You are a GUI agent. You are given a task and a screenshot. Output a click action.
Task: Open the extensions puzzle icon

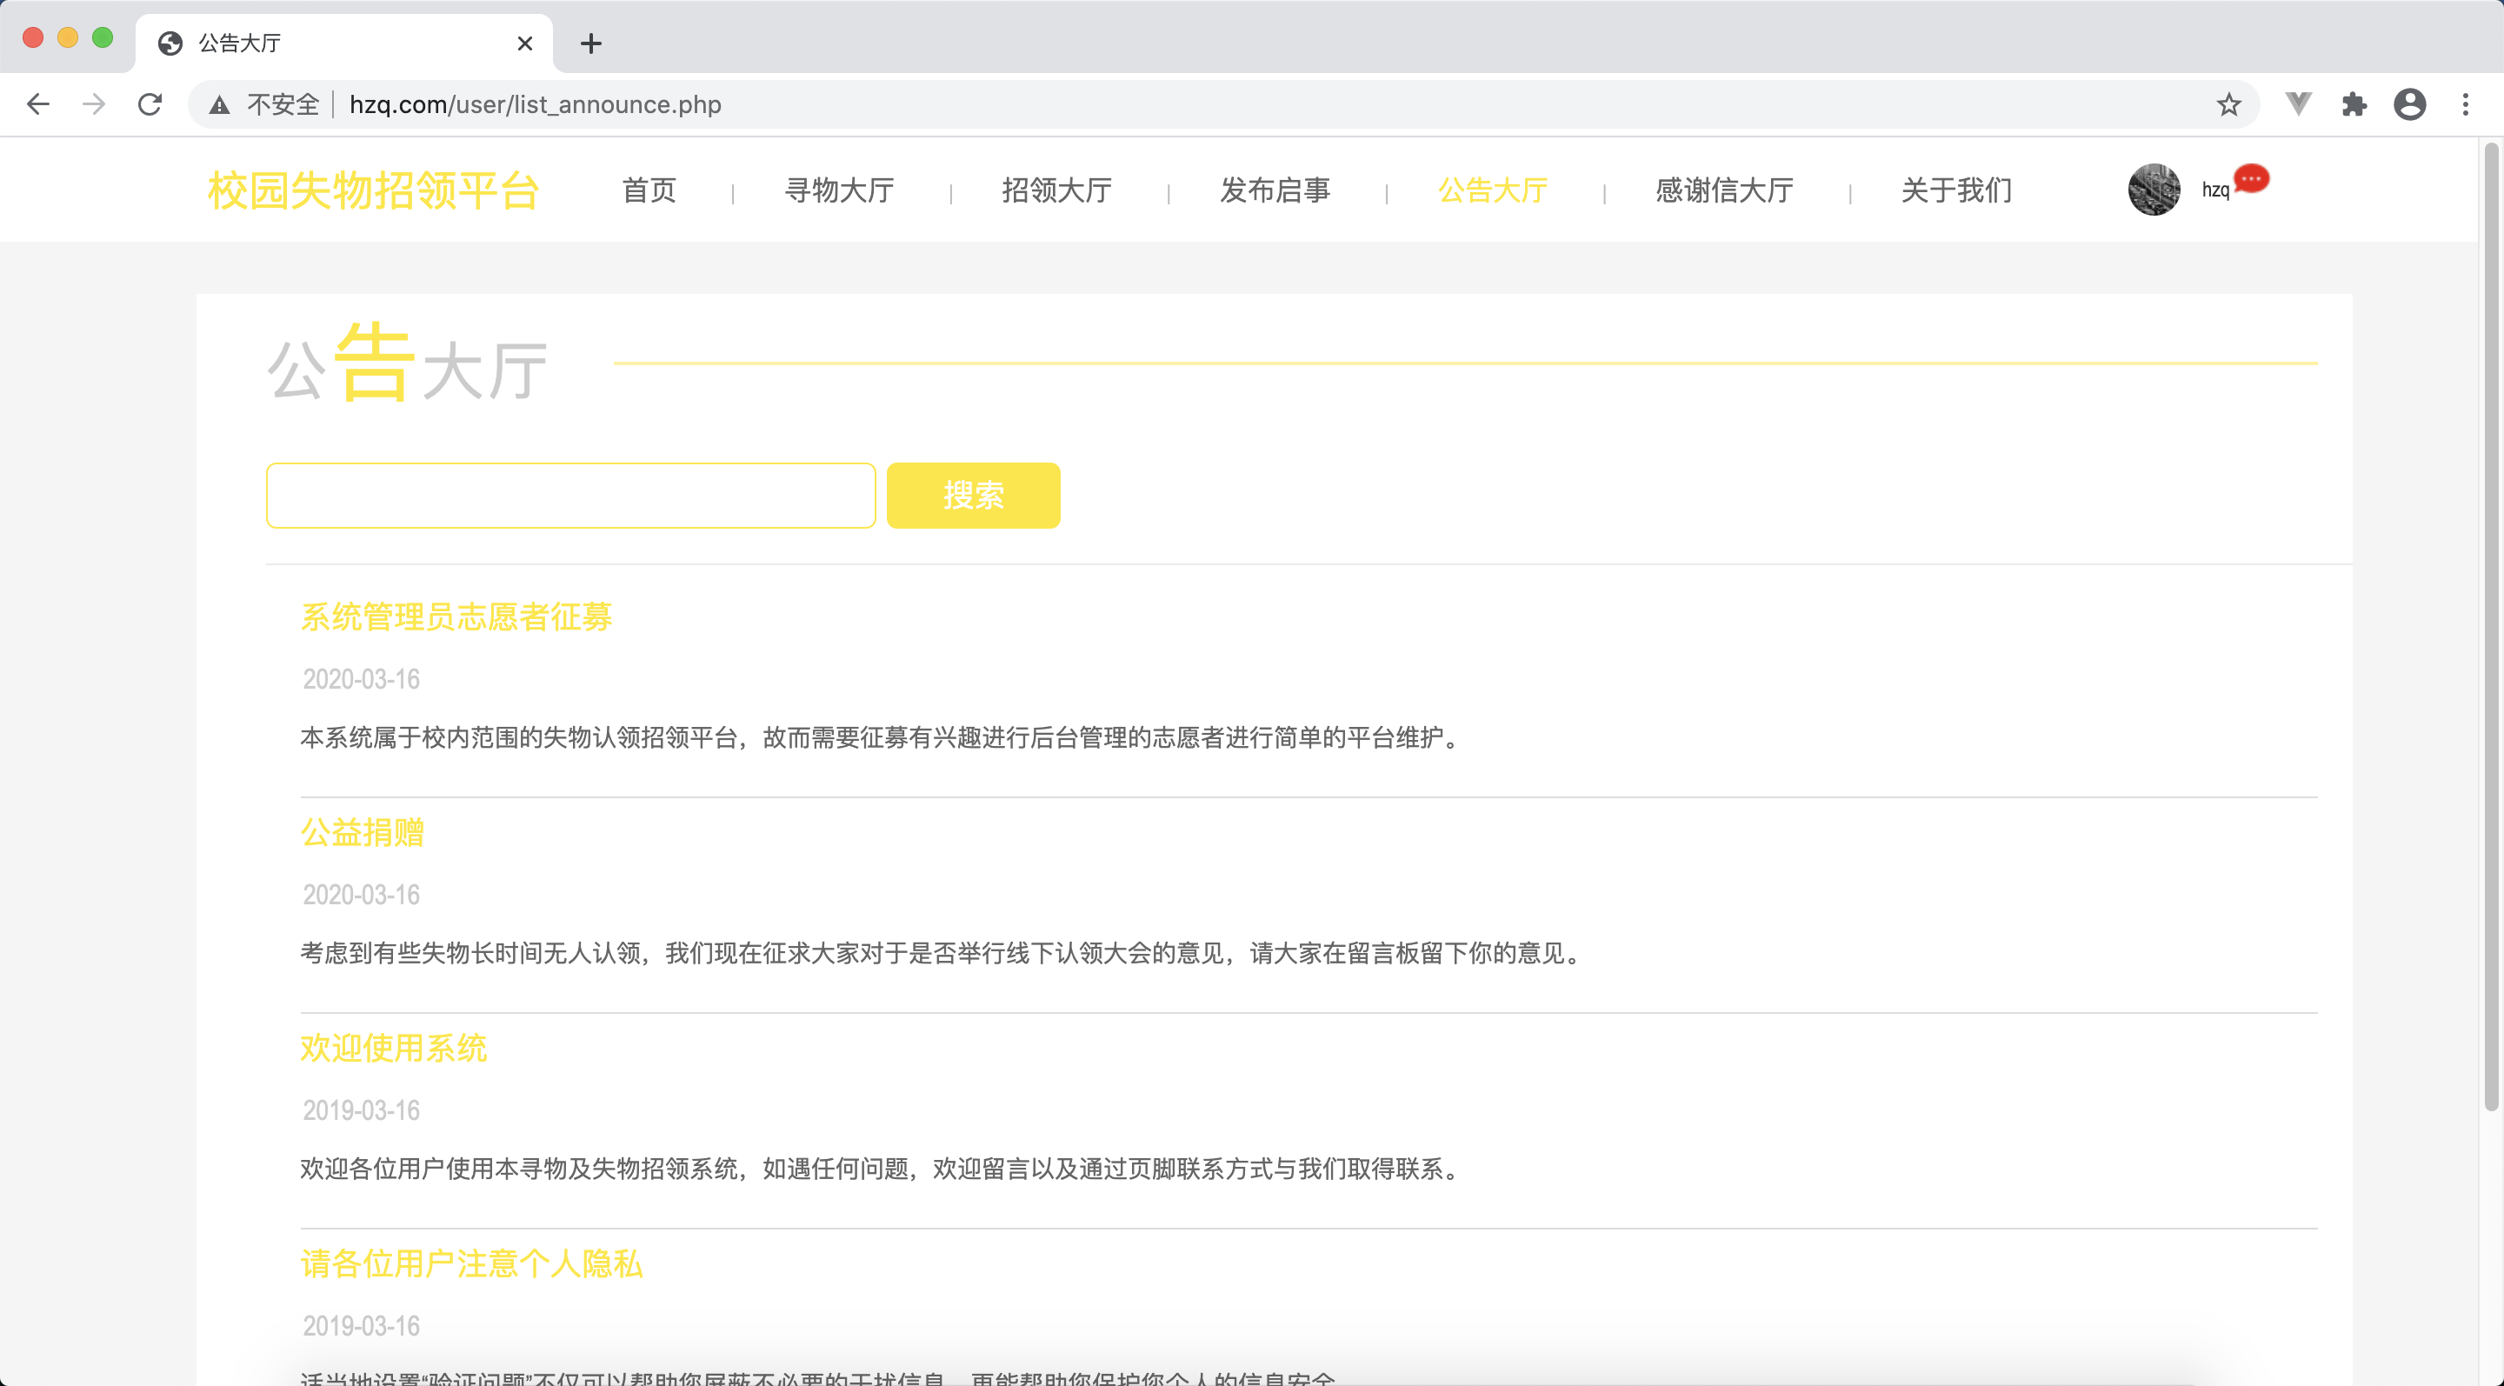[2354, 104]
